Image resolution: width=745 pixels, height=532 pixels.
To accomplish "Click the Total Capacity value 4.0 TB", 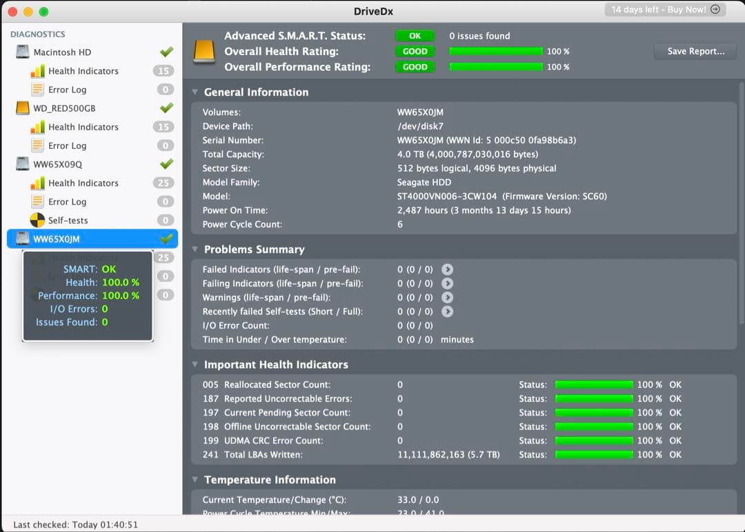I will coord(468,154).
